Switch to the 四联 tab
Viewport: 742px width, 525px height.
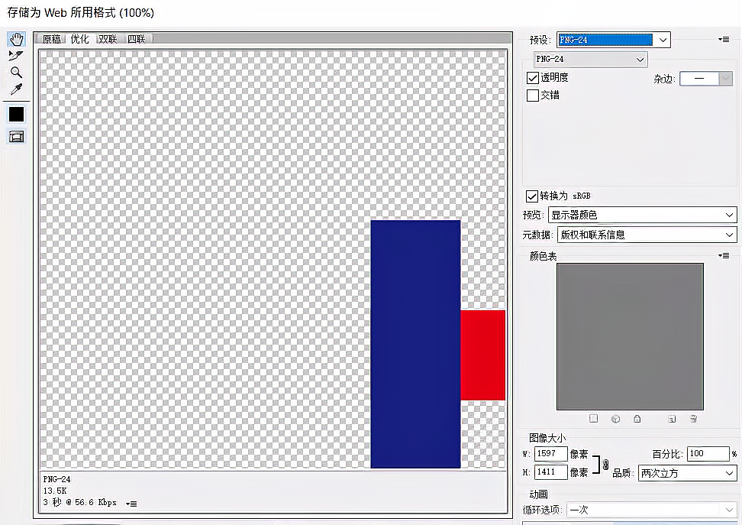tap(137, 39)
